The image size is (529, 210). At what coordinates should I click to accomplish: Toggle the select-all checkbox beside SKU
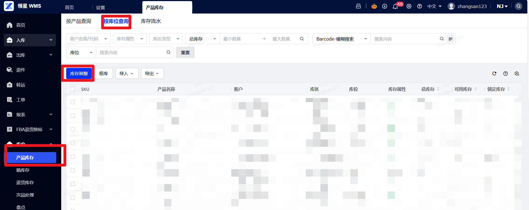[x=73, y=89]
